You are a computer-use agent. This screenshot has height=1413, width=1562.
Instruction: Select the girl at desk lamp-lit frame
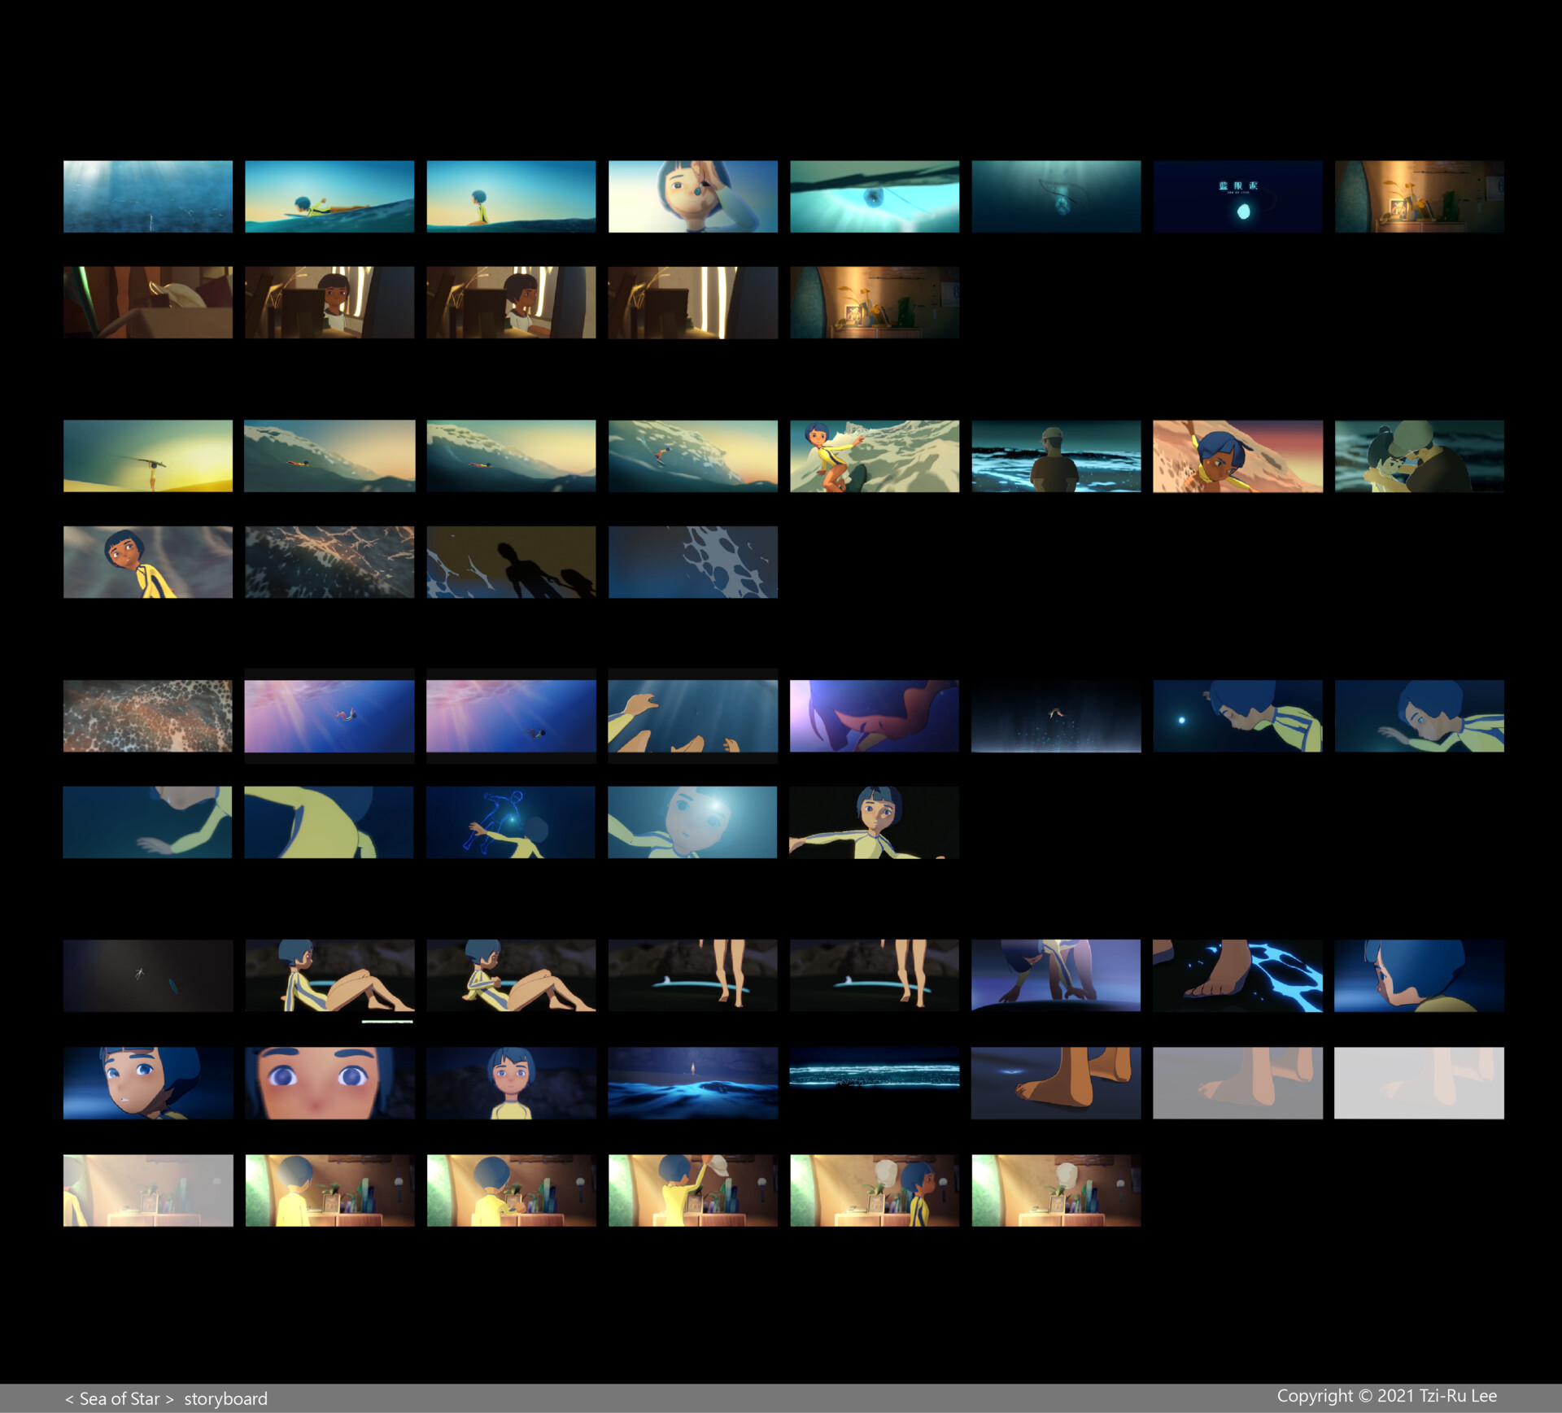pyautogui.click(x=329, y=302)
